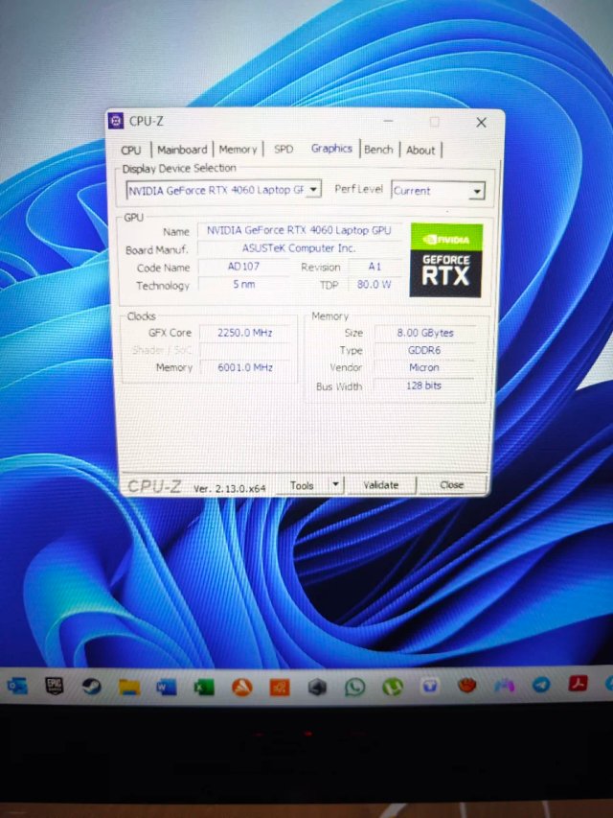Switch to the Memory tab
This screenshot has width=613, height=818.
pos(238,150)
